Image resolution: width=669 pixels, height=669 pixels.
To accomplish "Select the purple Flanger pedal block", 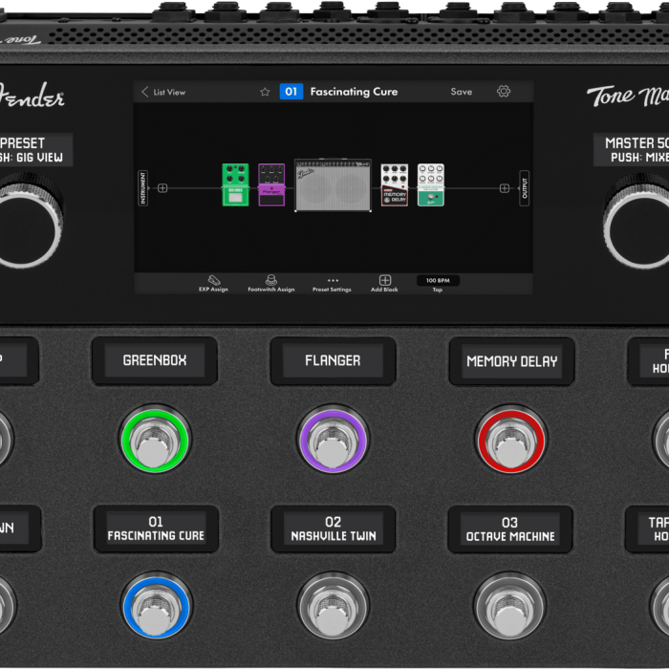I will 271,184.
